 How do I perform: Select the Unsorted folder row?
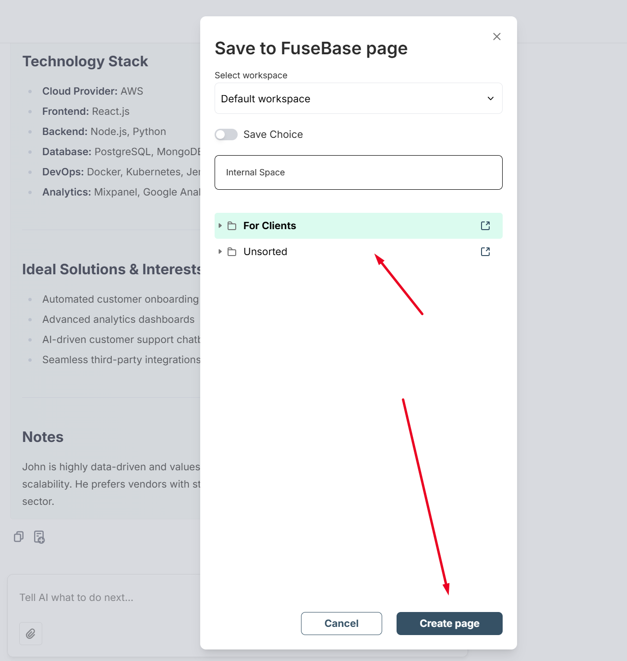coord(359,252)
